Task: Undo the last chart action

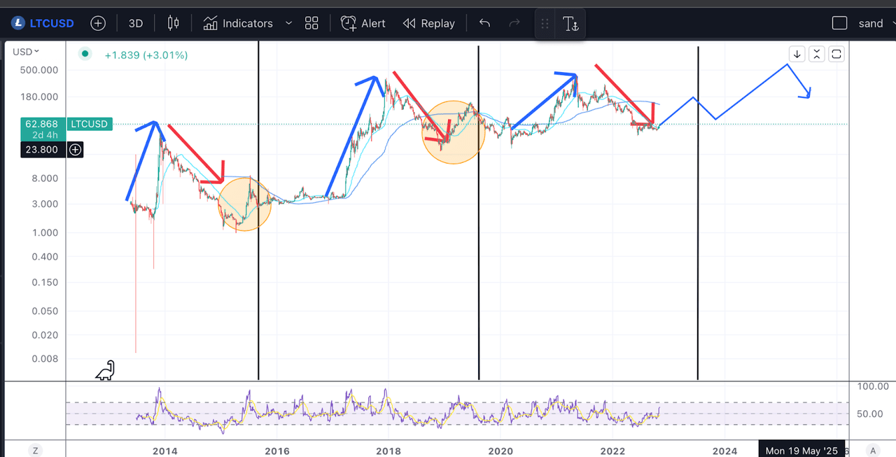Action: point(484,23)
